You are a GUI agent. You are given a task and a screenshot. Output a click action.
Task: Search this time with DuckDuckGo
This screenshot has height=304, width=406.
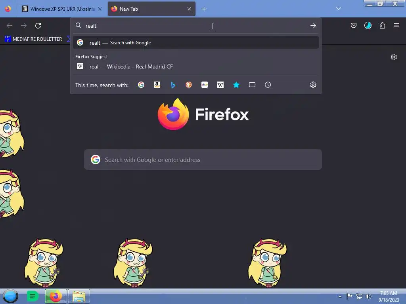tap(189, 85)
